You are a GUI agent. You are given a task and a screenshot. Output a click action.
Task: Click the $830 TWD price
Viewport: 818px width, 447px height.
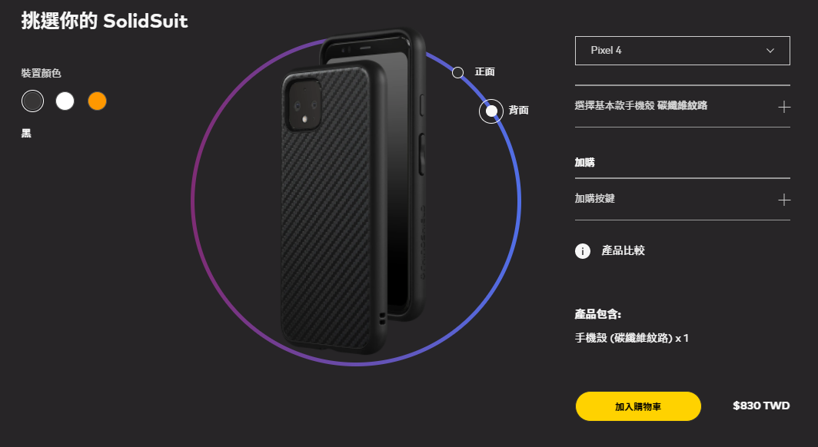pos(761,406)
